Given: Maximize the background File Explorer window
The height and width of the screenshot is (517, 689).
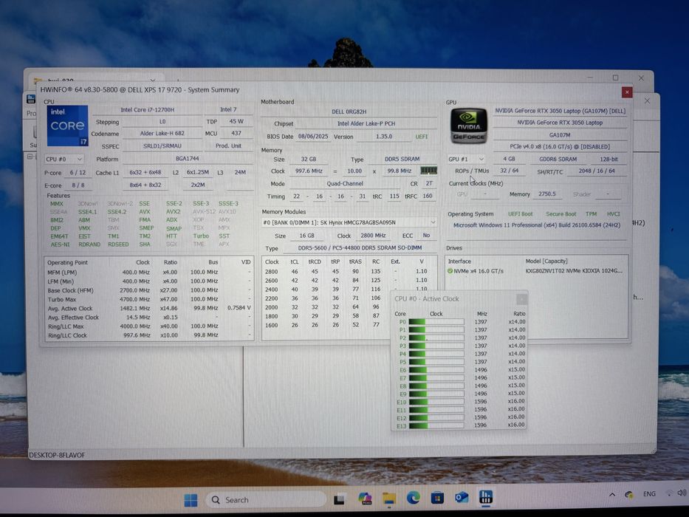Looking at the screenshot, I should (x=616, y=78).
